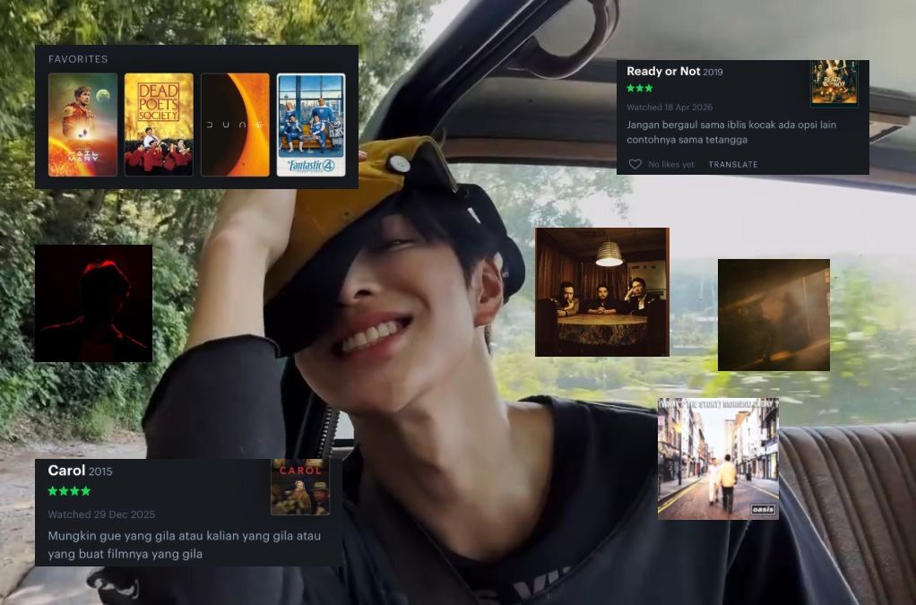This screenshot has width=916, height=605.
Task: Click the 2019 year next to Ready or Not
Action: (713, 73)
